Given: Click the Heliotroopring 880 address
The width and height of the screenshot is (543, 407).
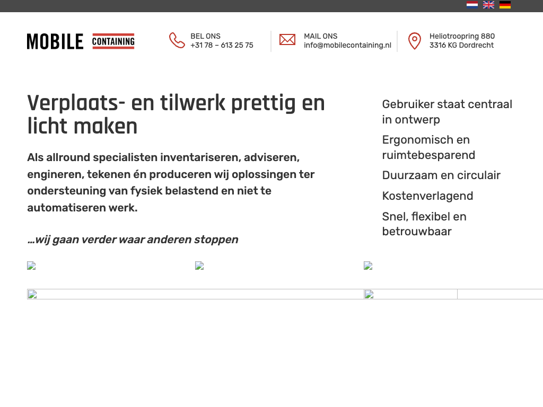Looking at the screenshot, I should point(462,37).
